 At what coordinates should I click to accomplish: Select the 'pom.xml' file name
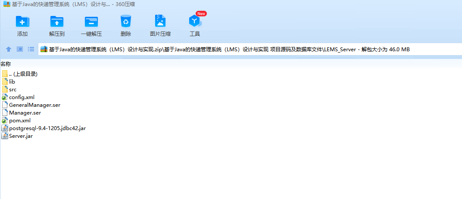click(x=20, y=121)
